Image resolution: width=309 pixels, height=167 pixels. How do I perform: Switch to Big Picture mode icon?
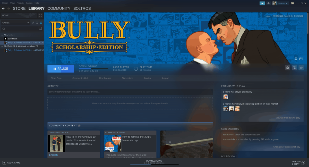click(293, 3)
